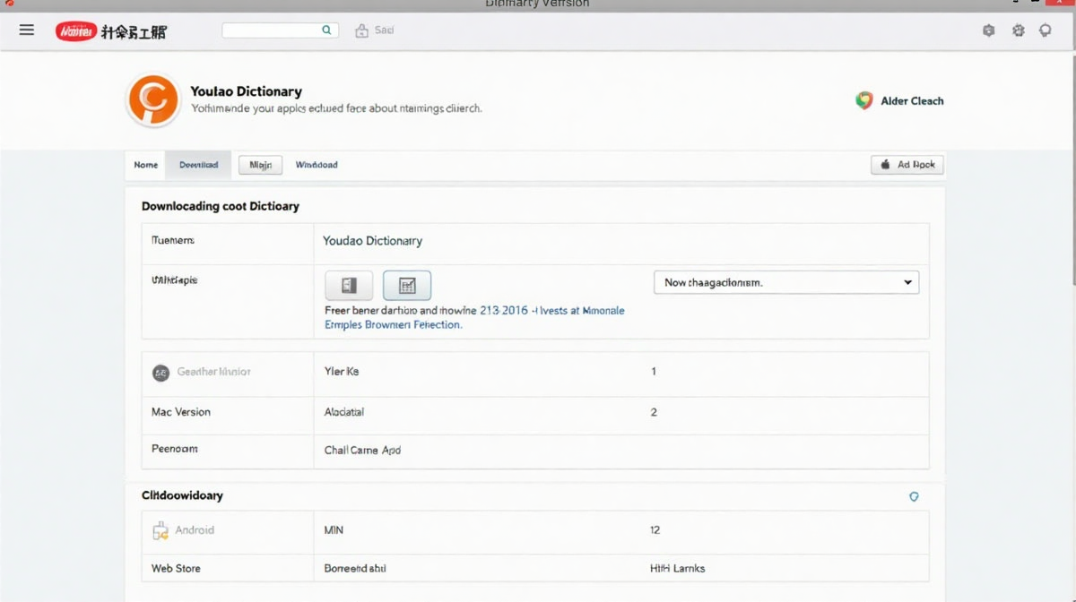Select the book icon button
1076x602 pixels.
349,286
